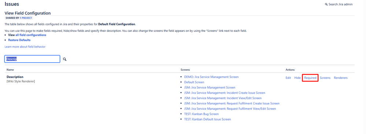
Task: Click the Descrip filter input field
Action: tap(32, 59)
